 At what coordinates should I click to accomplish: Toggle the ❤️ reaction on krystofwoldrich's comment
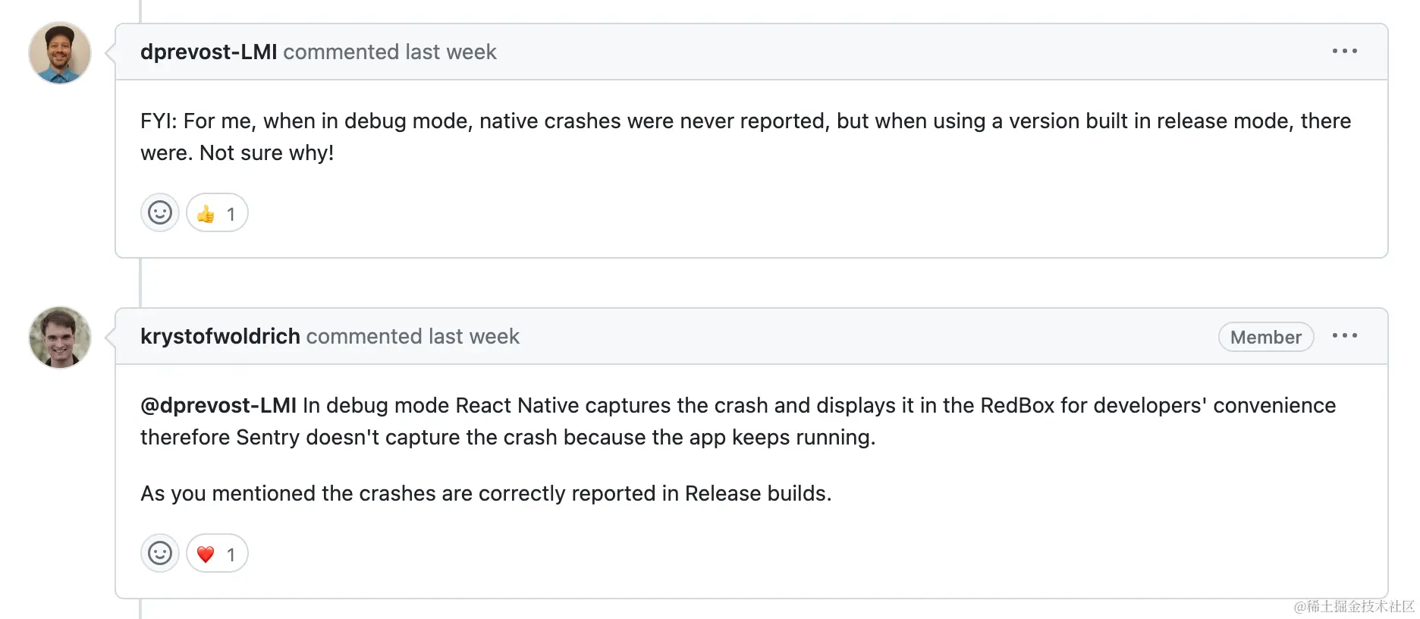point(216,553)
